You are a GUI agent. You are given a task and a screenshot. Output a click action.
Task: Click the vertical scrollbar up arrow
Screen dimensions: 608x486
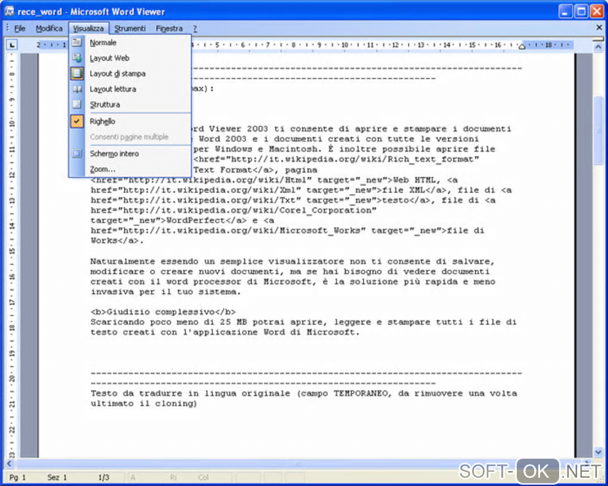click(598, 47)
